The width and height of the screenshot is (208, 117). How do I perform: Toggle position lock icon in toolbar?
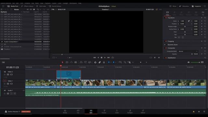104,62
